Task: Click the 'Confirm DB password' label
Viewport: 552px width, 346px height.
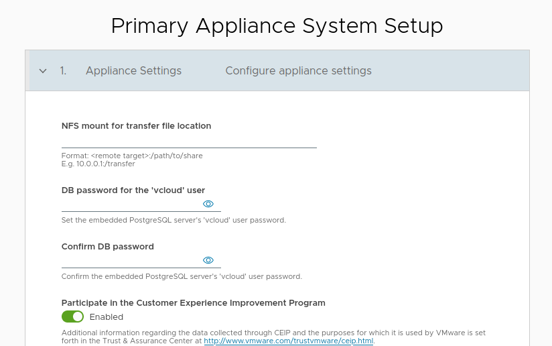Action: (107, 246)
